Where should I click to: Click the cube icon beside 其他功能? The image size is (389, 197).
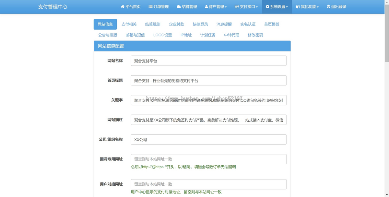298,6
